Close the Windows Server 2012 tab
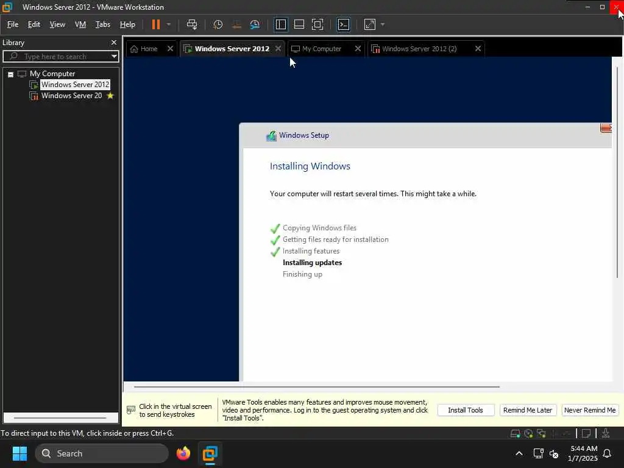Viewport: 624px width, 468px height. pos(278,49)
